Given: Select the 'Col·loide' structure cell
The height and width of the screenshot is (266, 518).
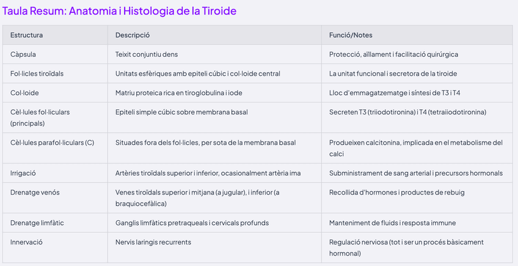Looking at the screenshot, I should pos(24,93).
